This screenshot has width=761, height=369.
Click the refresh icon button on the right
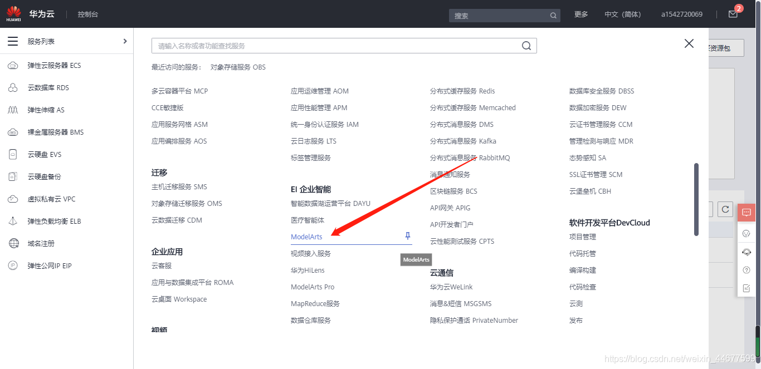click(x=725, y=209)
